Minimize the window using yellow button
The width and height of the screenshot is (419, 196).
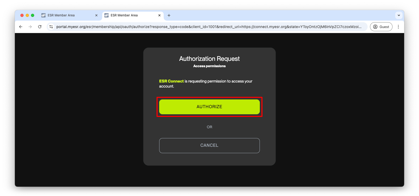[x=27, y=15]
